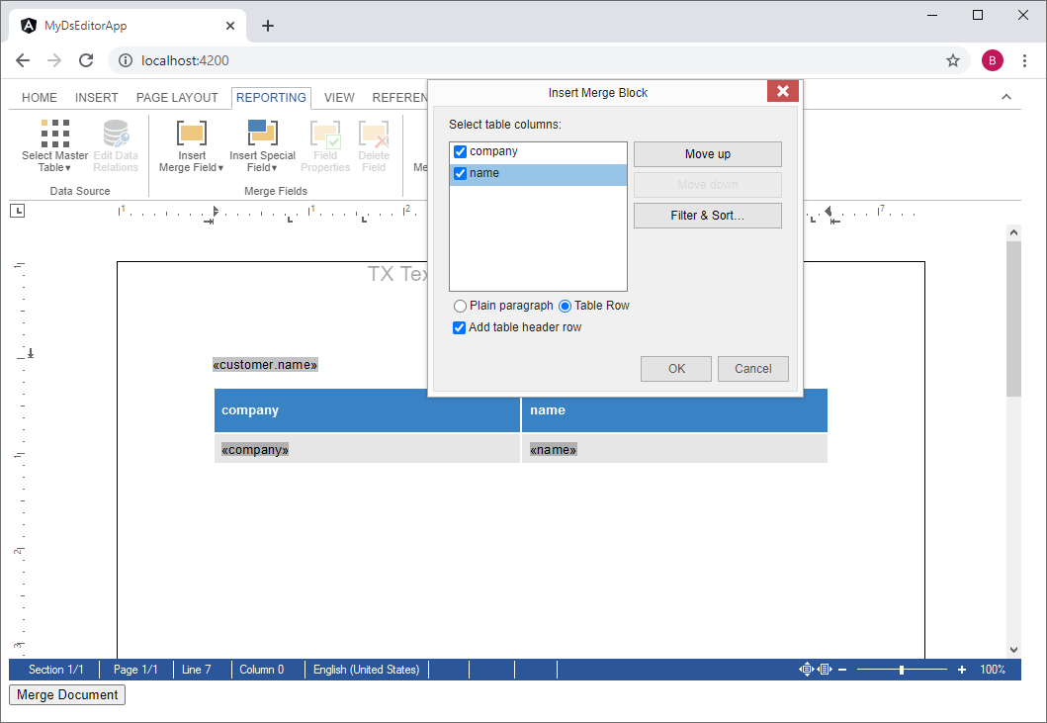Close the MyDsEditorApp browser tab
This screenshot has width=1047, height=723.
pos(229,26)
